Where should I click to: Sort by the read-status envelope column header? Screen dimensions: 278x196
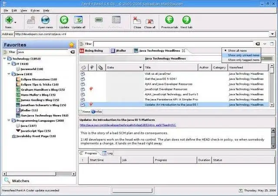click(x=83, y=67)
